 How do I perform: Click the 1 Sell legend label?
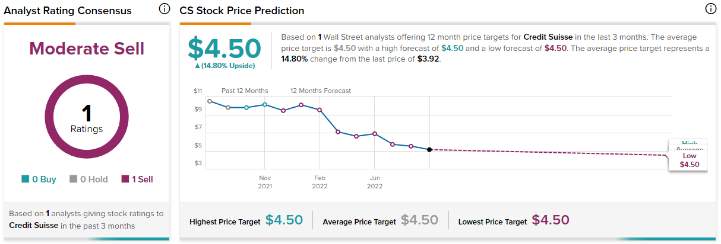142,179
